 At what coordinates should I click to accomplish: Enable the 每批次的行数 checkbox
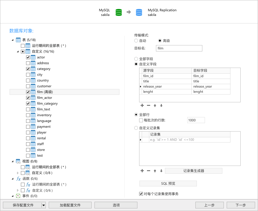coord(141,120)
